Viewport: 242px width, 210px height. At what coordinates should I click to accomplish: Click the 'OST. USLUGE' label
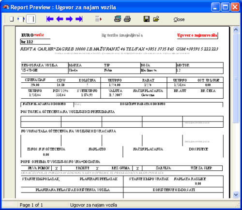[x=209, y=80]
